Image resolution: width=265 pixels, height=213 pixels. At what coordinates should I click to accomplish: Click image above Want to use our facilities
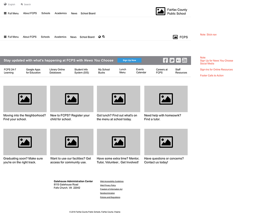[x=72, y=142]
